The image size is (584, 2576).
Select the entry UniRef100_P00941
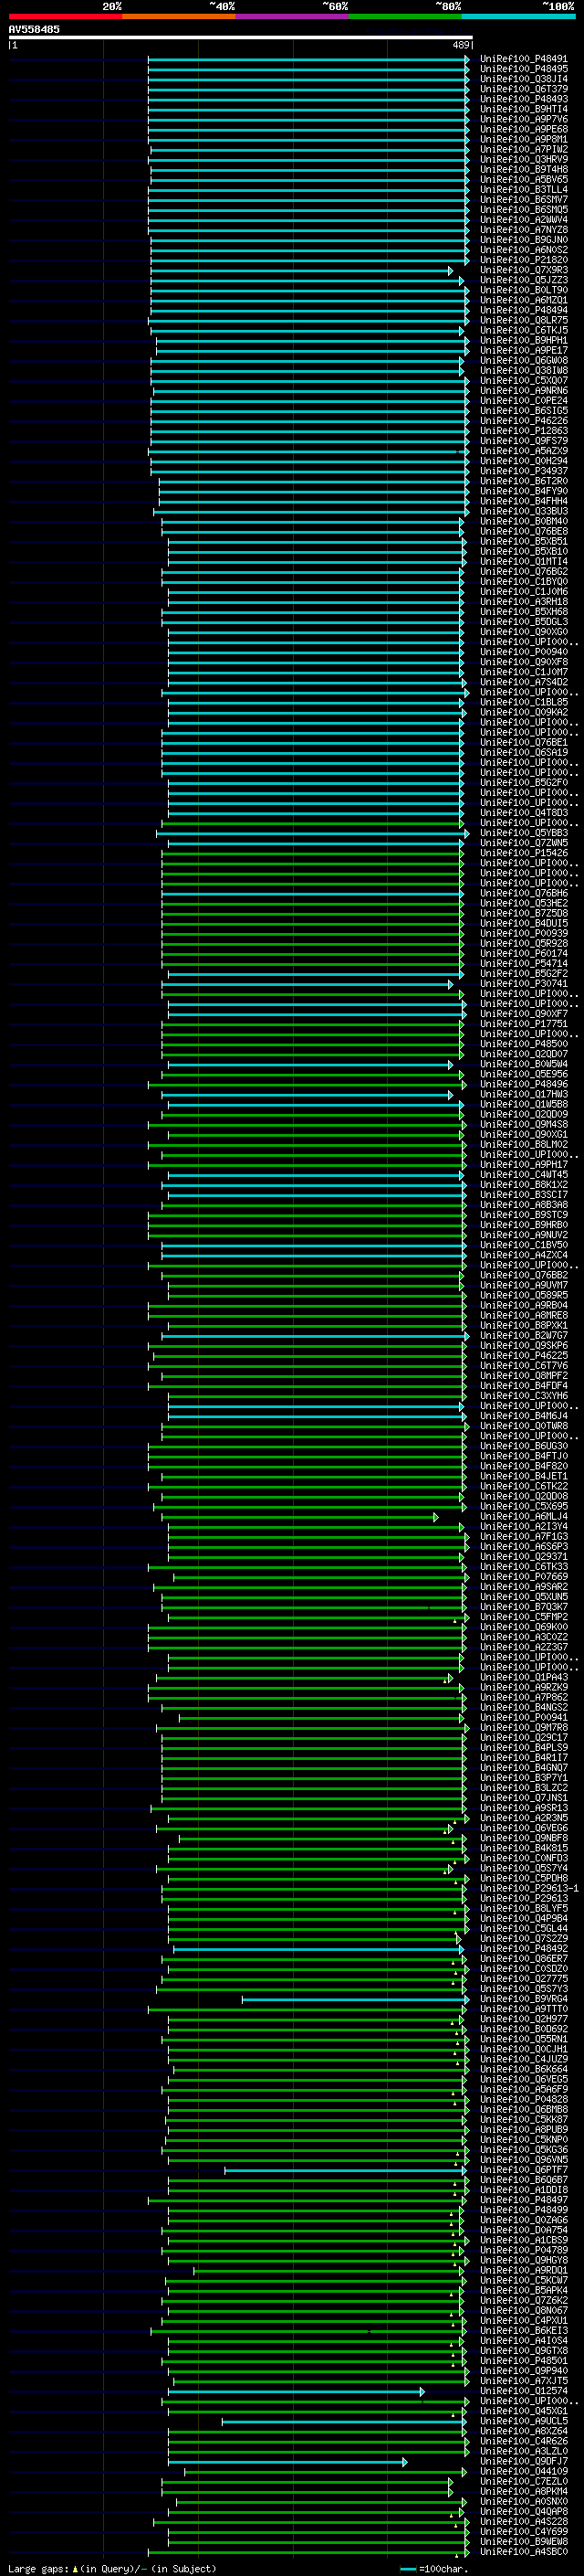coord(523,1717)
